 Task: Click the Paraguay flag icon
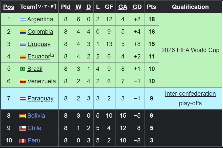point(23,99)
